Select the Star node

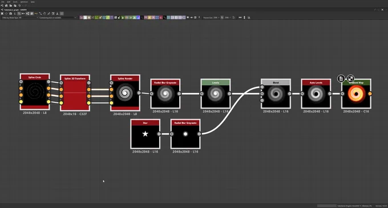click(145, 134)
